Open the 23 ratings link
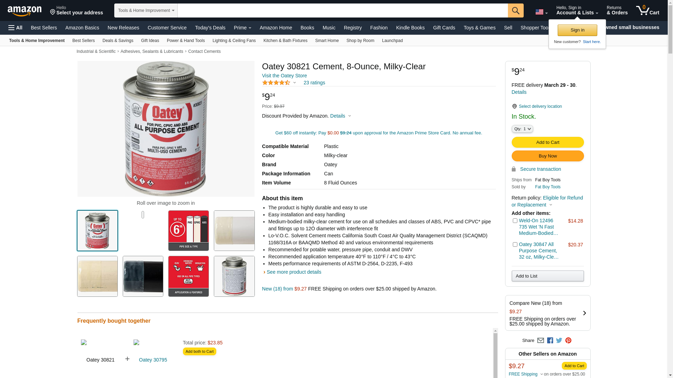Viewport: 673px width, 378px height. click(314, 83)
